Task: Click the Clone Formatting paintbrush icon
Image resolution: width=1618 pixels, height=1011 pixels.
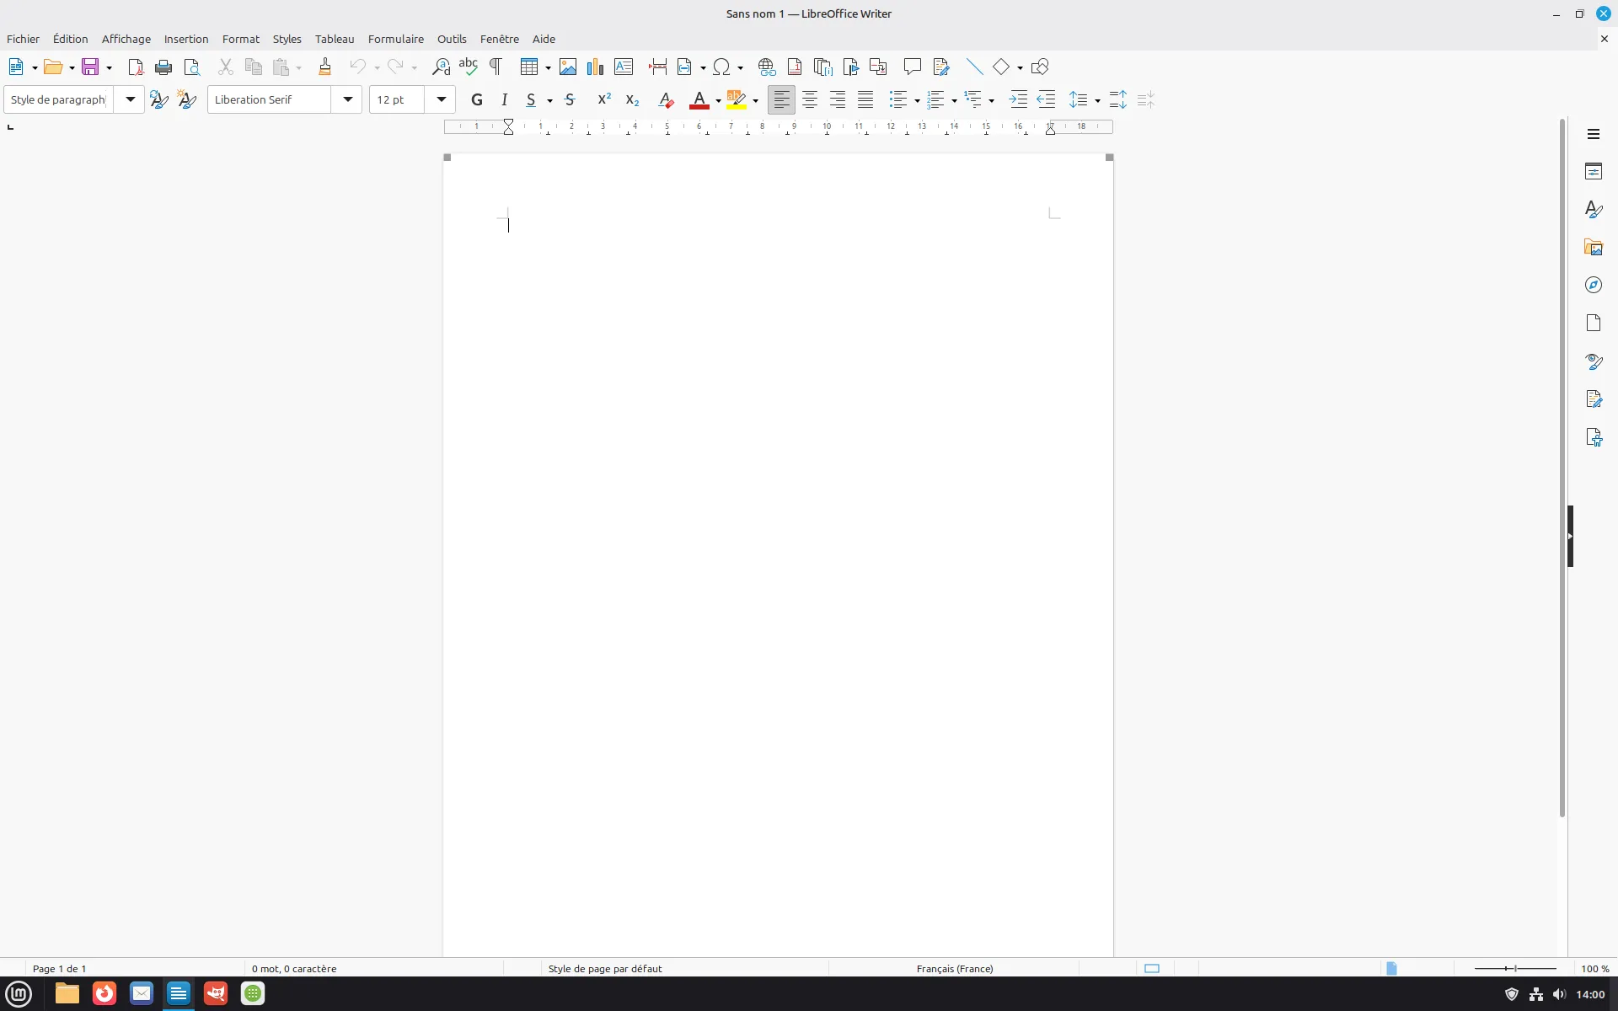Action: point(324,67)
